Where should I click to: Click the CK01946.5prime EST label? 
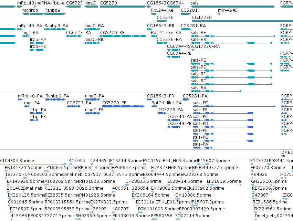pyautogui.click(x=25, y=202)
